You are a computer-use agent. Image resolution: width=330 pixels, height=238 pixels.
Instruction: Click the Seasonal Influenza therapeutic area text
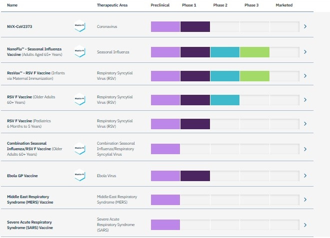coord(113,52)
